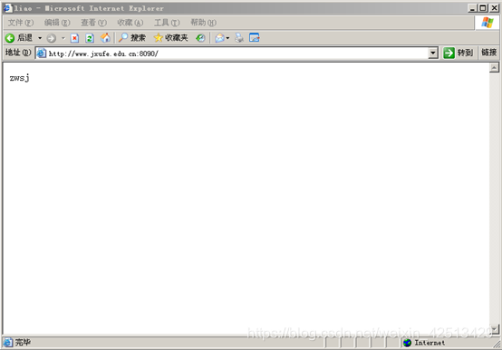Open the 收藏夹 favorites panel
The height and width of the screenshot is (350, 502).
pyautogui.click(x=170, y=38)
